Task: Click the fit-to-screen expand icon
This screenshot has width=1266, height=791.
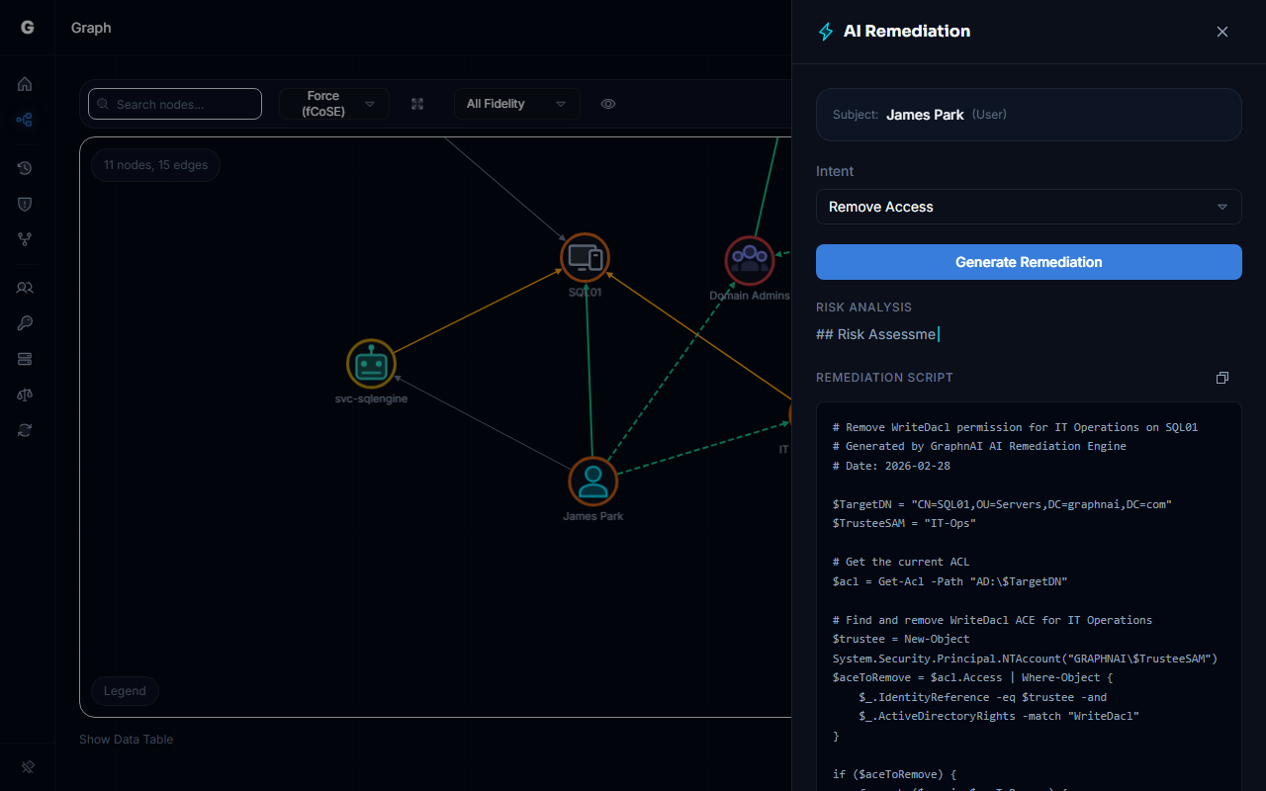Action: pyautogui.click(x=417, y=104)
